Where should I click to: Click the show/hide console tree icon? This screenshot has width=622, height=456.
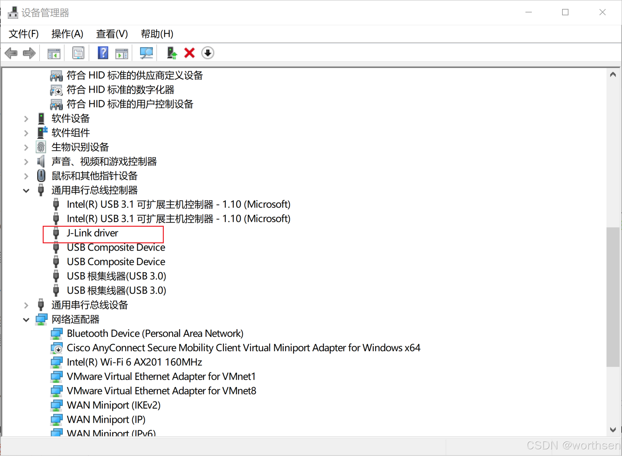tap(54, 53)
